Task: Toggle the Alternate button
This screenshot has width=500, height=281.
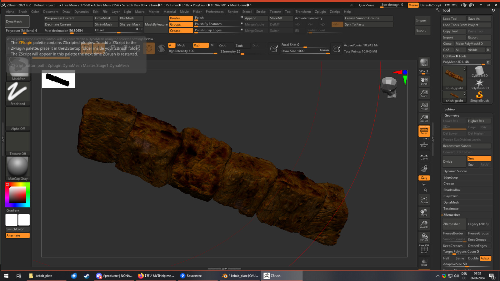Action: (x=17, y=235)
